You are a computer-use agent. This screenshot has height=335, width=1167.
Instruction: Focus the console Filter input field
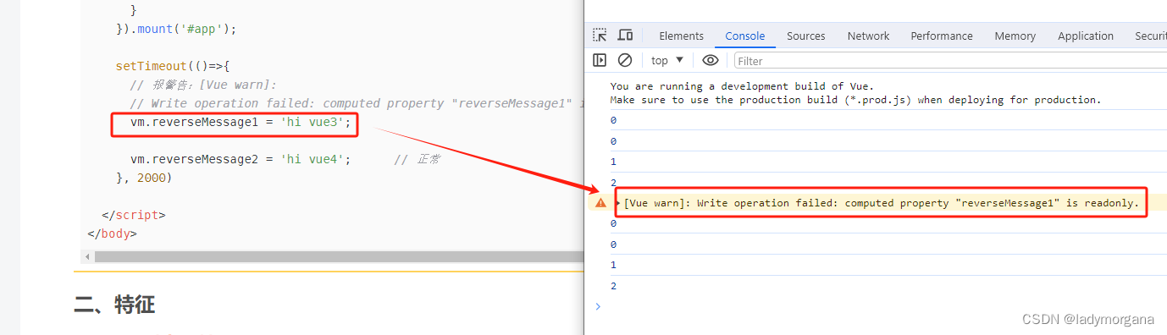[950, 61]
